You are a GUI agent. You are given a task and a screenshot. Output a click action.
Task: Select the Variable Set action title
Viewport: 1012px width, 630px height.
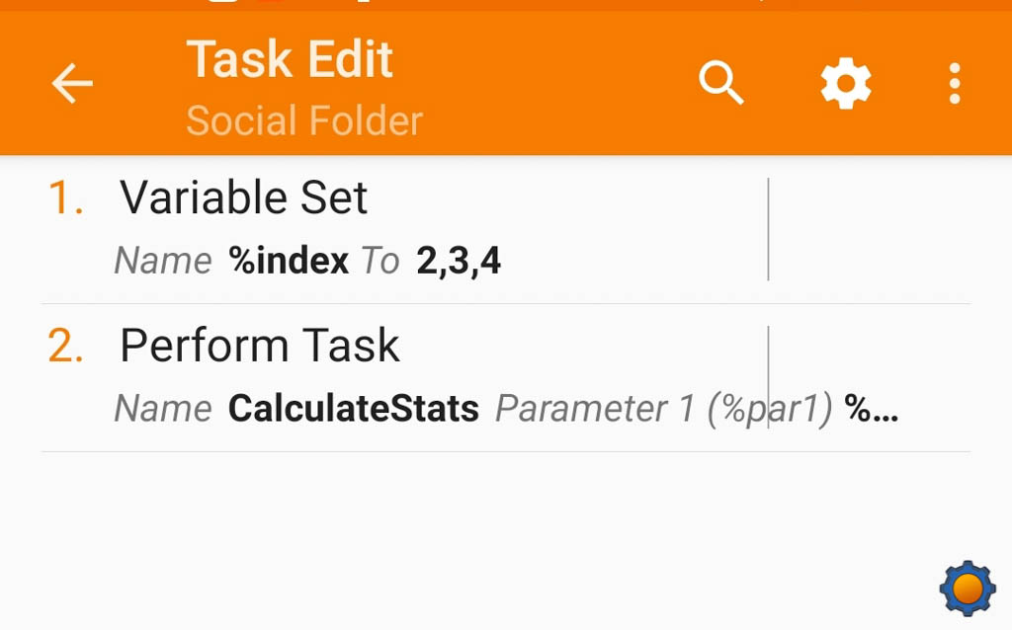click(243, 197)
